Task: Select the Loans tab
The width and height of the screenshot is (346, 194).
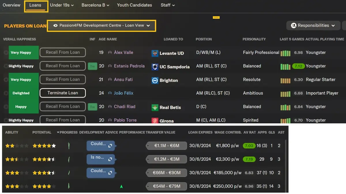Action: pyautogui.click(x=35, y=5)
